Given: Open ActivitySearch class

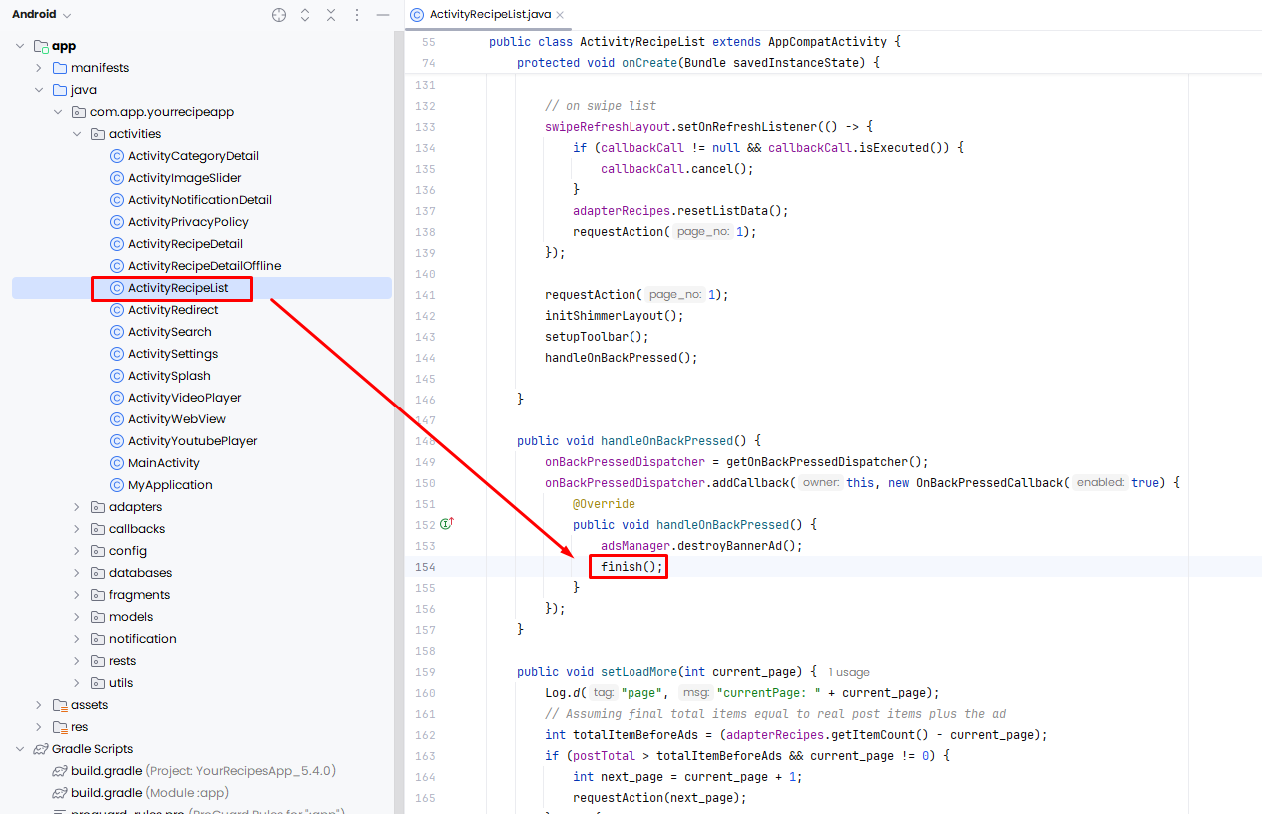Looking at the screenshot, I should (170, 332).
